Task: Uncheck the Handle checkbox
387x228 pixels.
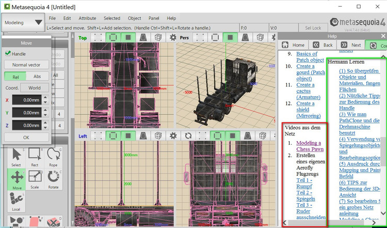Action: pyautogui.click(x=8, y=54)
